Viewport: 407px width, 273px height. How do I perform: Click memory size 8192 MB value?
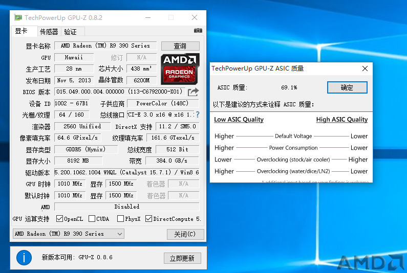[78, 161]
